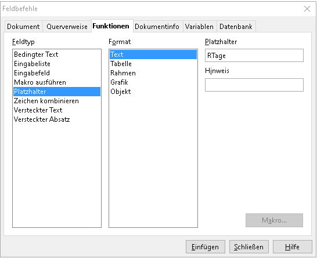Choose Versteckter Text field type
This screenshot has height=258, width=317.
click(57, 110)
